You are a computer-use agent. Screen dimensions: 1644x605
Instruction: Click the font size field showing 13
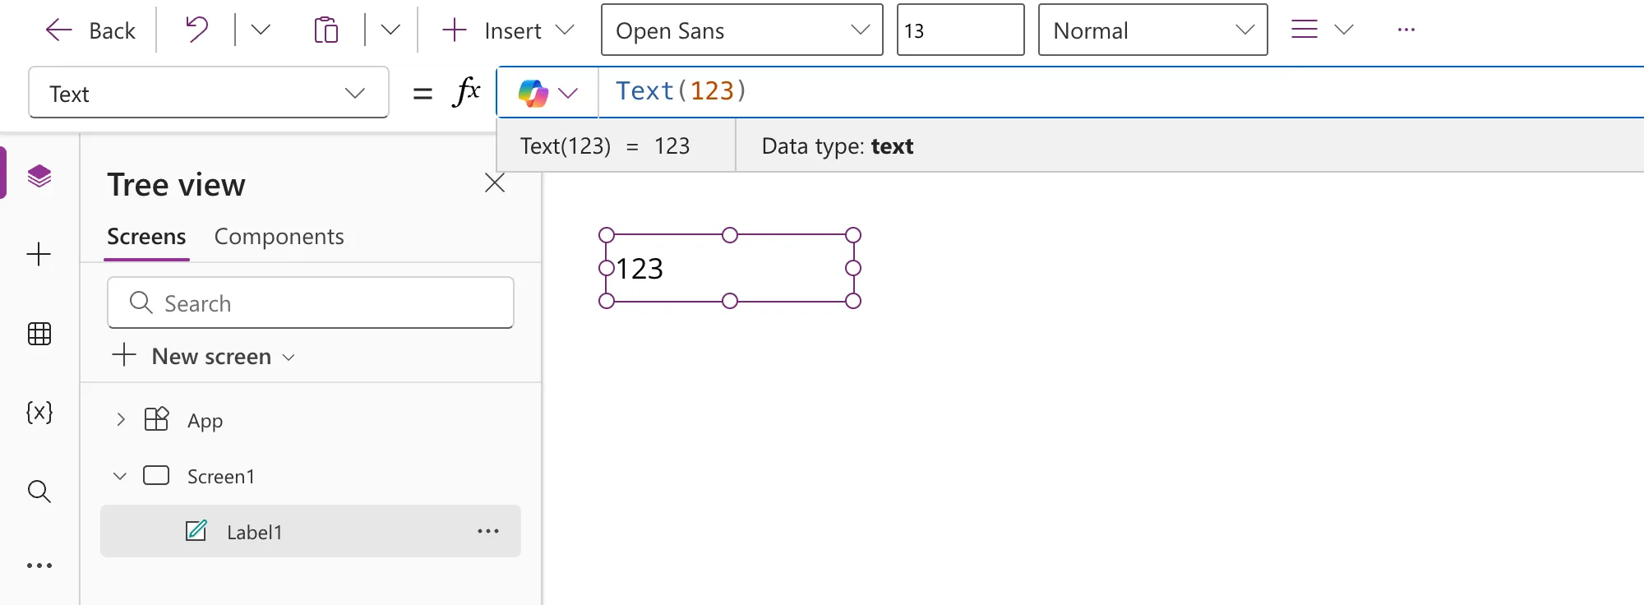pyautogui.click(x=960, y=30)
